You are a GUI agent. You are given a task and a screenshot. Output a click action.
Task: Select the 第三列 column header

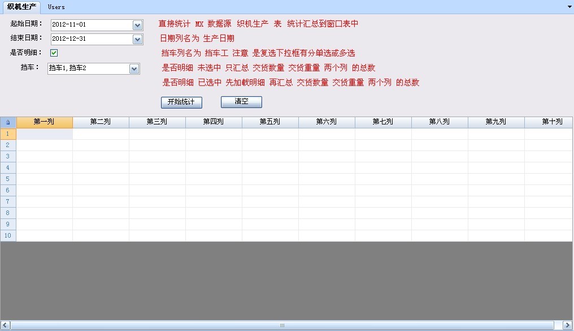coord(157,122)
